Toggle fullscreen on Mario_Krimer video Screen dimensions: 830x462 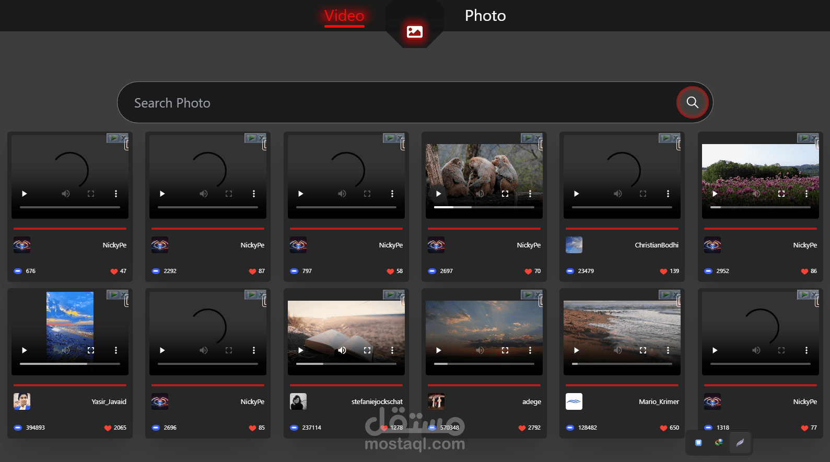click(x=643, y=350)
